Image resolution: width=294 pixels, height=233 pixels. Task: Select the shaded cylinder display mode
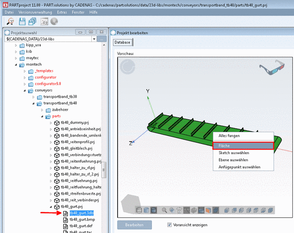tap(146, 210)
